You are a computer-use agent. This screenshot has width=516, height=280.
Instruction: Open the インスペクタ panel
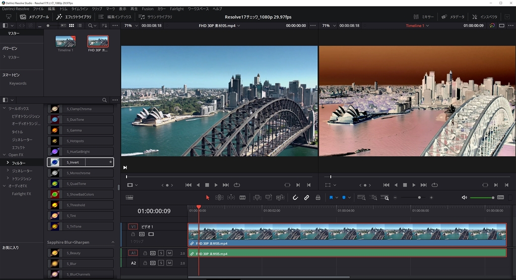(484, 17)
